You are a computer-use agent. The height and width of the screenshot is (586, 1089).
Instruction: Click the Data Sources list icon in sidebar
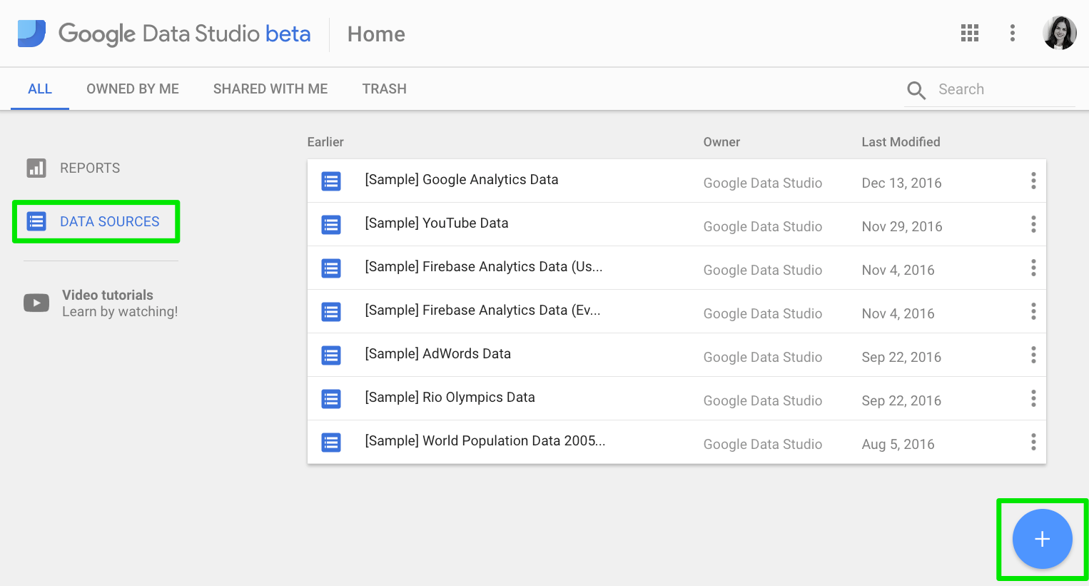point(36,221)
